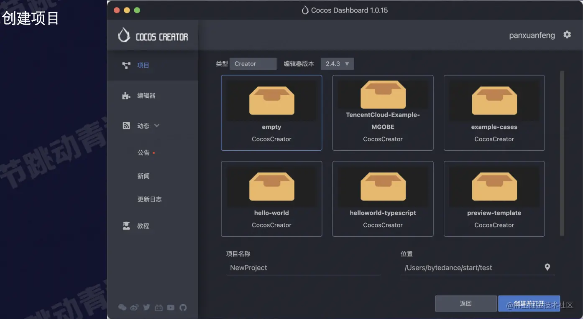
Task: Select the hello-world template
Action: (x=271, y=199)
